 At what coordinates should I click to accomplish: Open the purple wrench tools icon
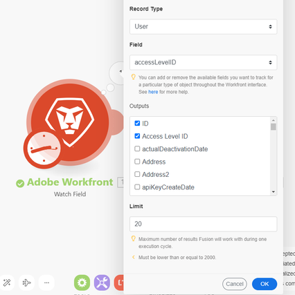102,283
